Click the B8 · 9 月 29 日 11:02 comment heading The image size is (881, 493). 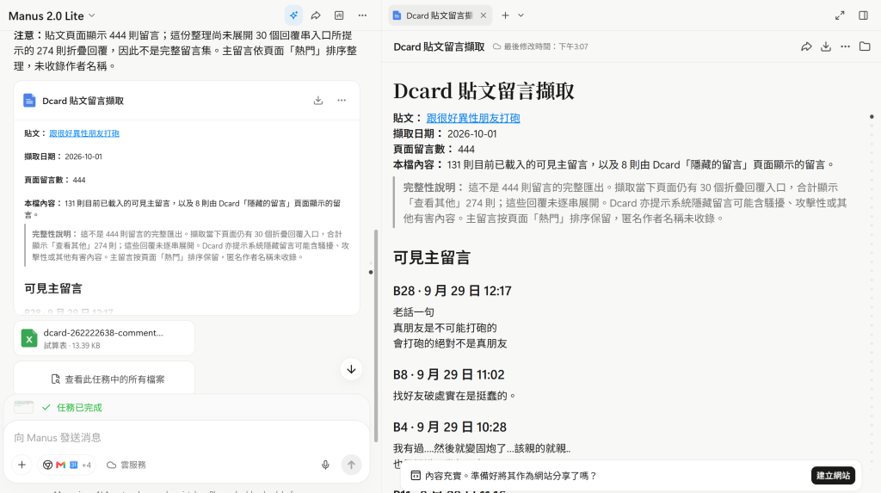point(449,375)
